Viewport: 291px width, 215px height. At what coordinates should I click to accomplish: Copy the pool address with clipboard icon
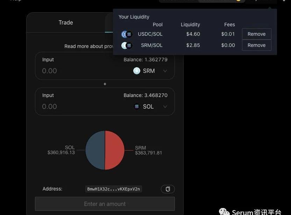point(168,189)
